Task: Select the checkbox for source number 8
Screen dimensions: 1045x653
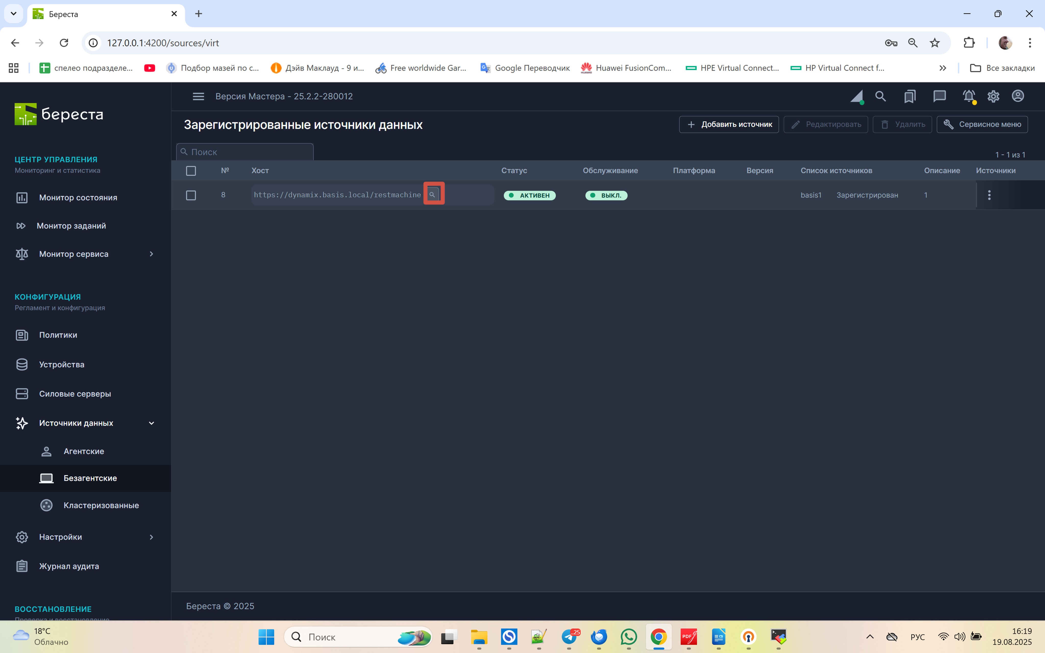Action: click(191, 195)
